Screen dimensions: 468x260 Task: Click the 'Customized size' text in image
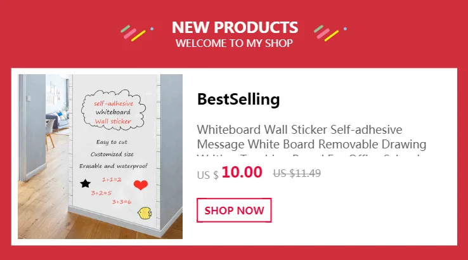click(112, 154)
